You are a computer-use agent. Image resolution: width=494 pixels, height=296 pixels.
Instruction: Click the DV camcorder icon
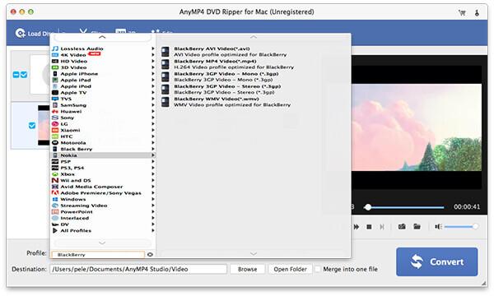point(55,224)
